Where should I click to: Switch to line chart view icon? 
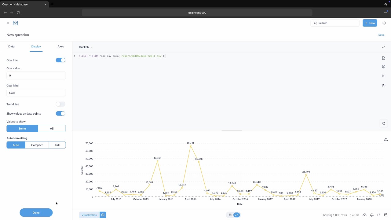click(237, 215)
